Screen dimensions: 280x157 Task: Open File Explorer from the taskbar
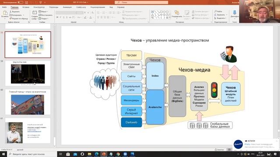coord(89,154)
